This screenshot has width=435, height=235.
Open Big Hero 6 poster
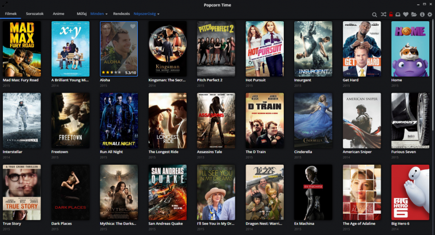pyautogui.click(x=410, y=192)
